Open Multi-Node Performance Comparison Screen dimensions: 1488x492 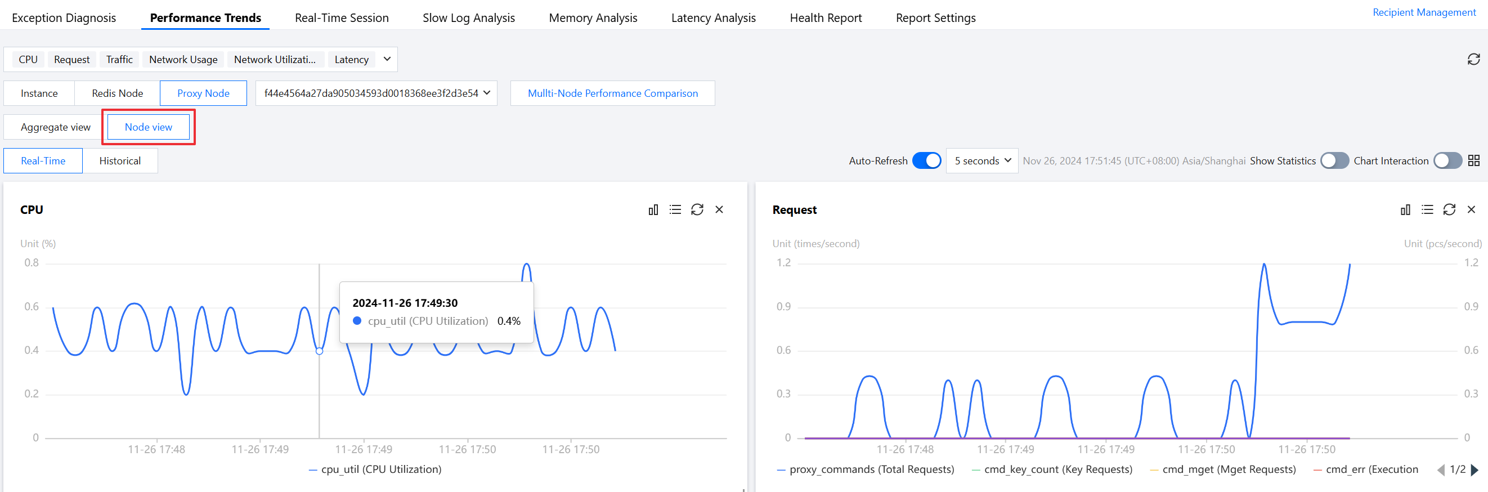pyautogui.click(x=612, y=93)
